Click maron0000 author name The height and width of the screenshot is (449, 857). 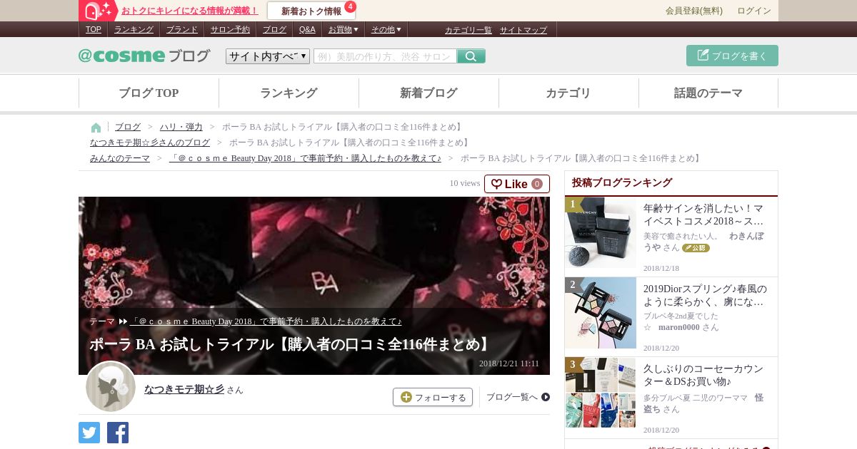click(x=679, y=327)
